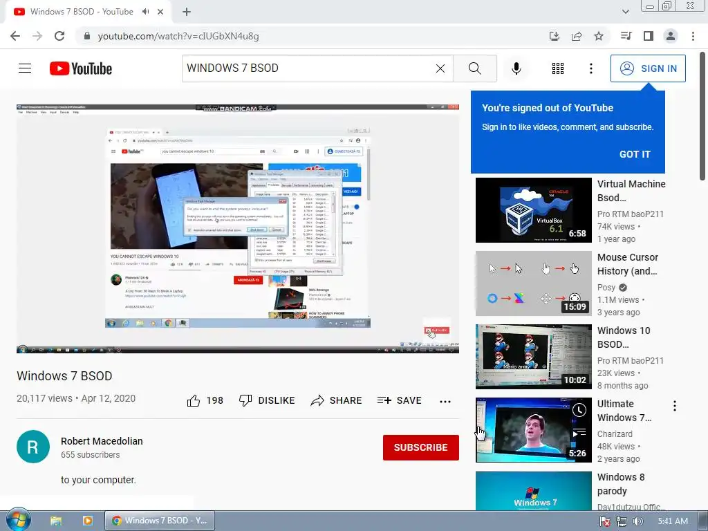
Task: Add Ultimate Windows 7 to Watch Later
Action: pos(579,410)
